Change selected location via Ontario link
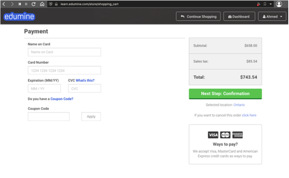The height and width of the screenshot is (178, 289). (x=239, y=105)
